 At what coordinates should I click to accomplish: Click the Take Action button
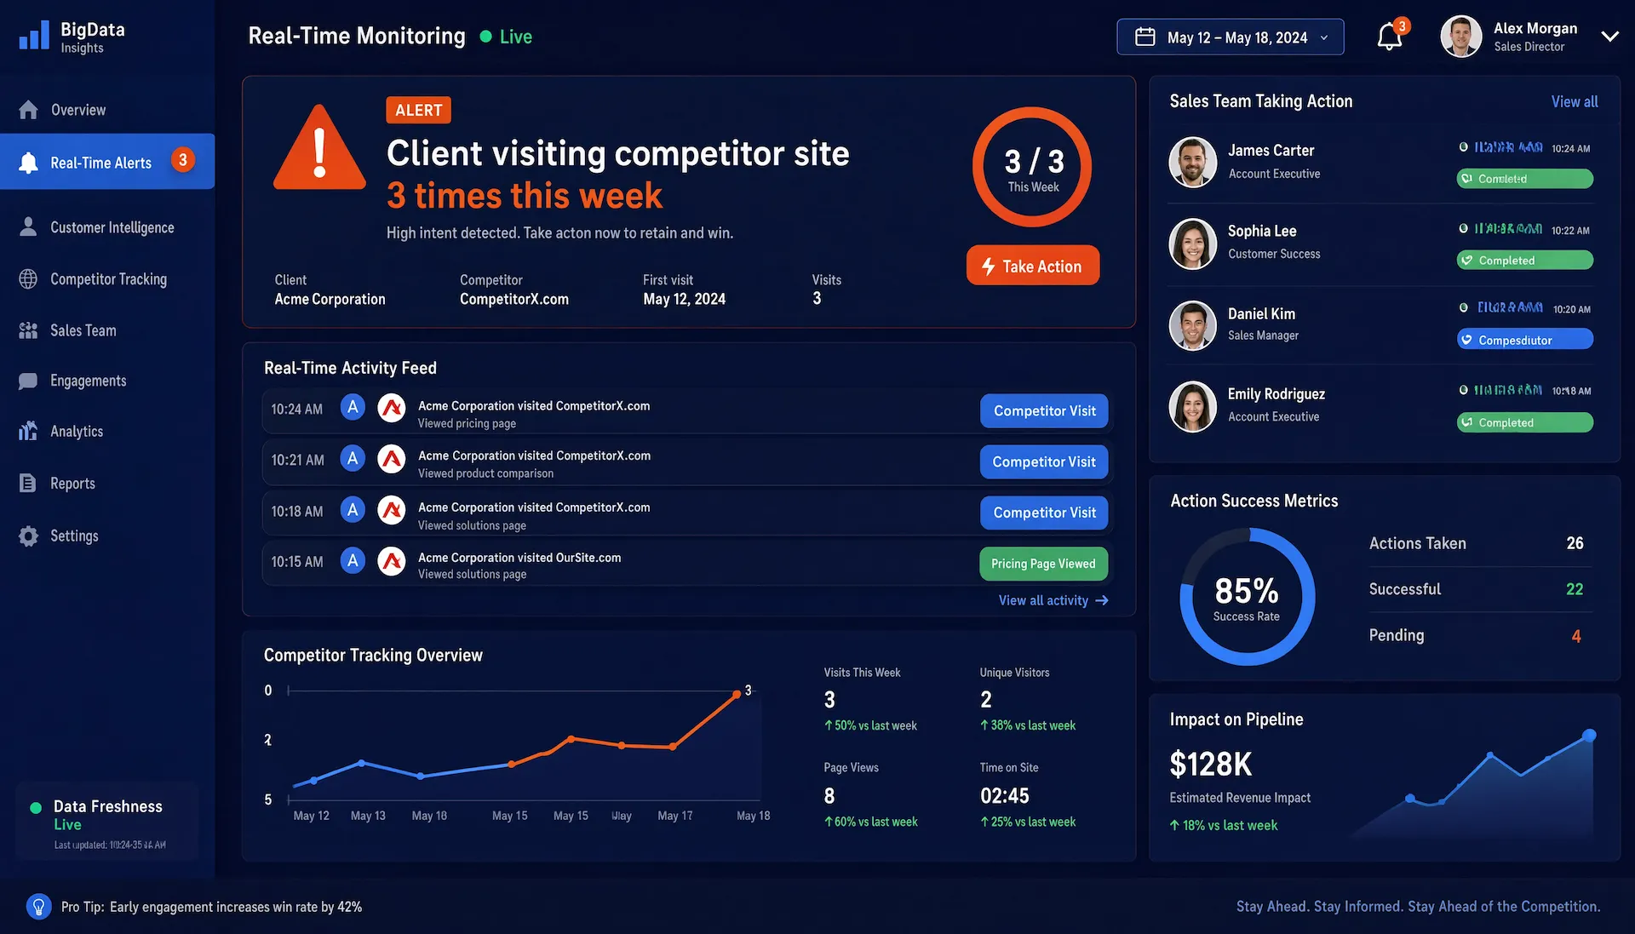(x=1032, y=266)
